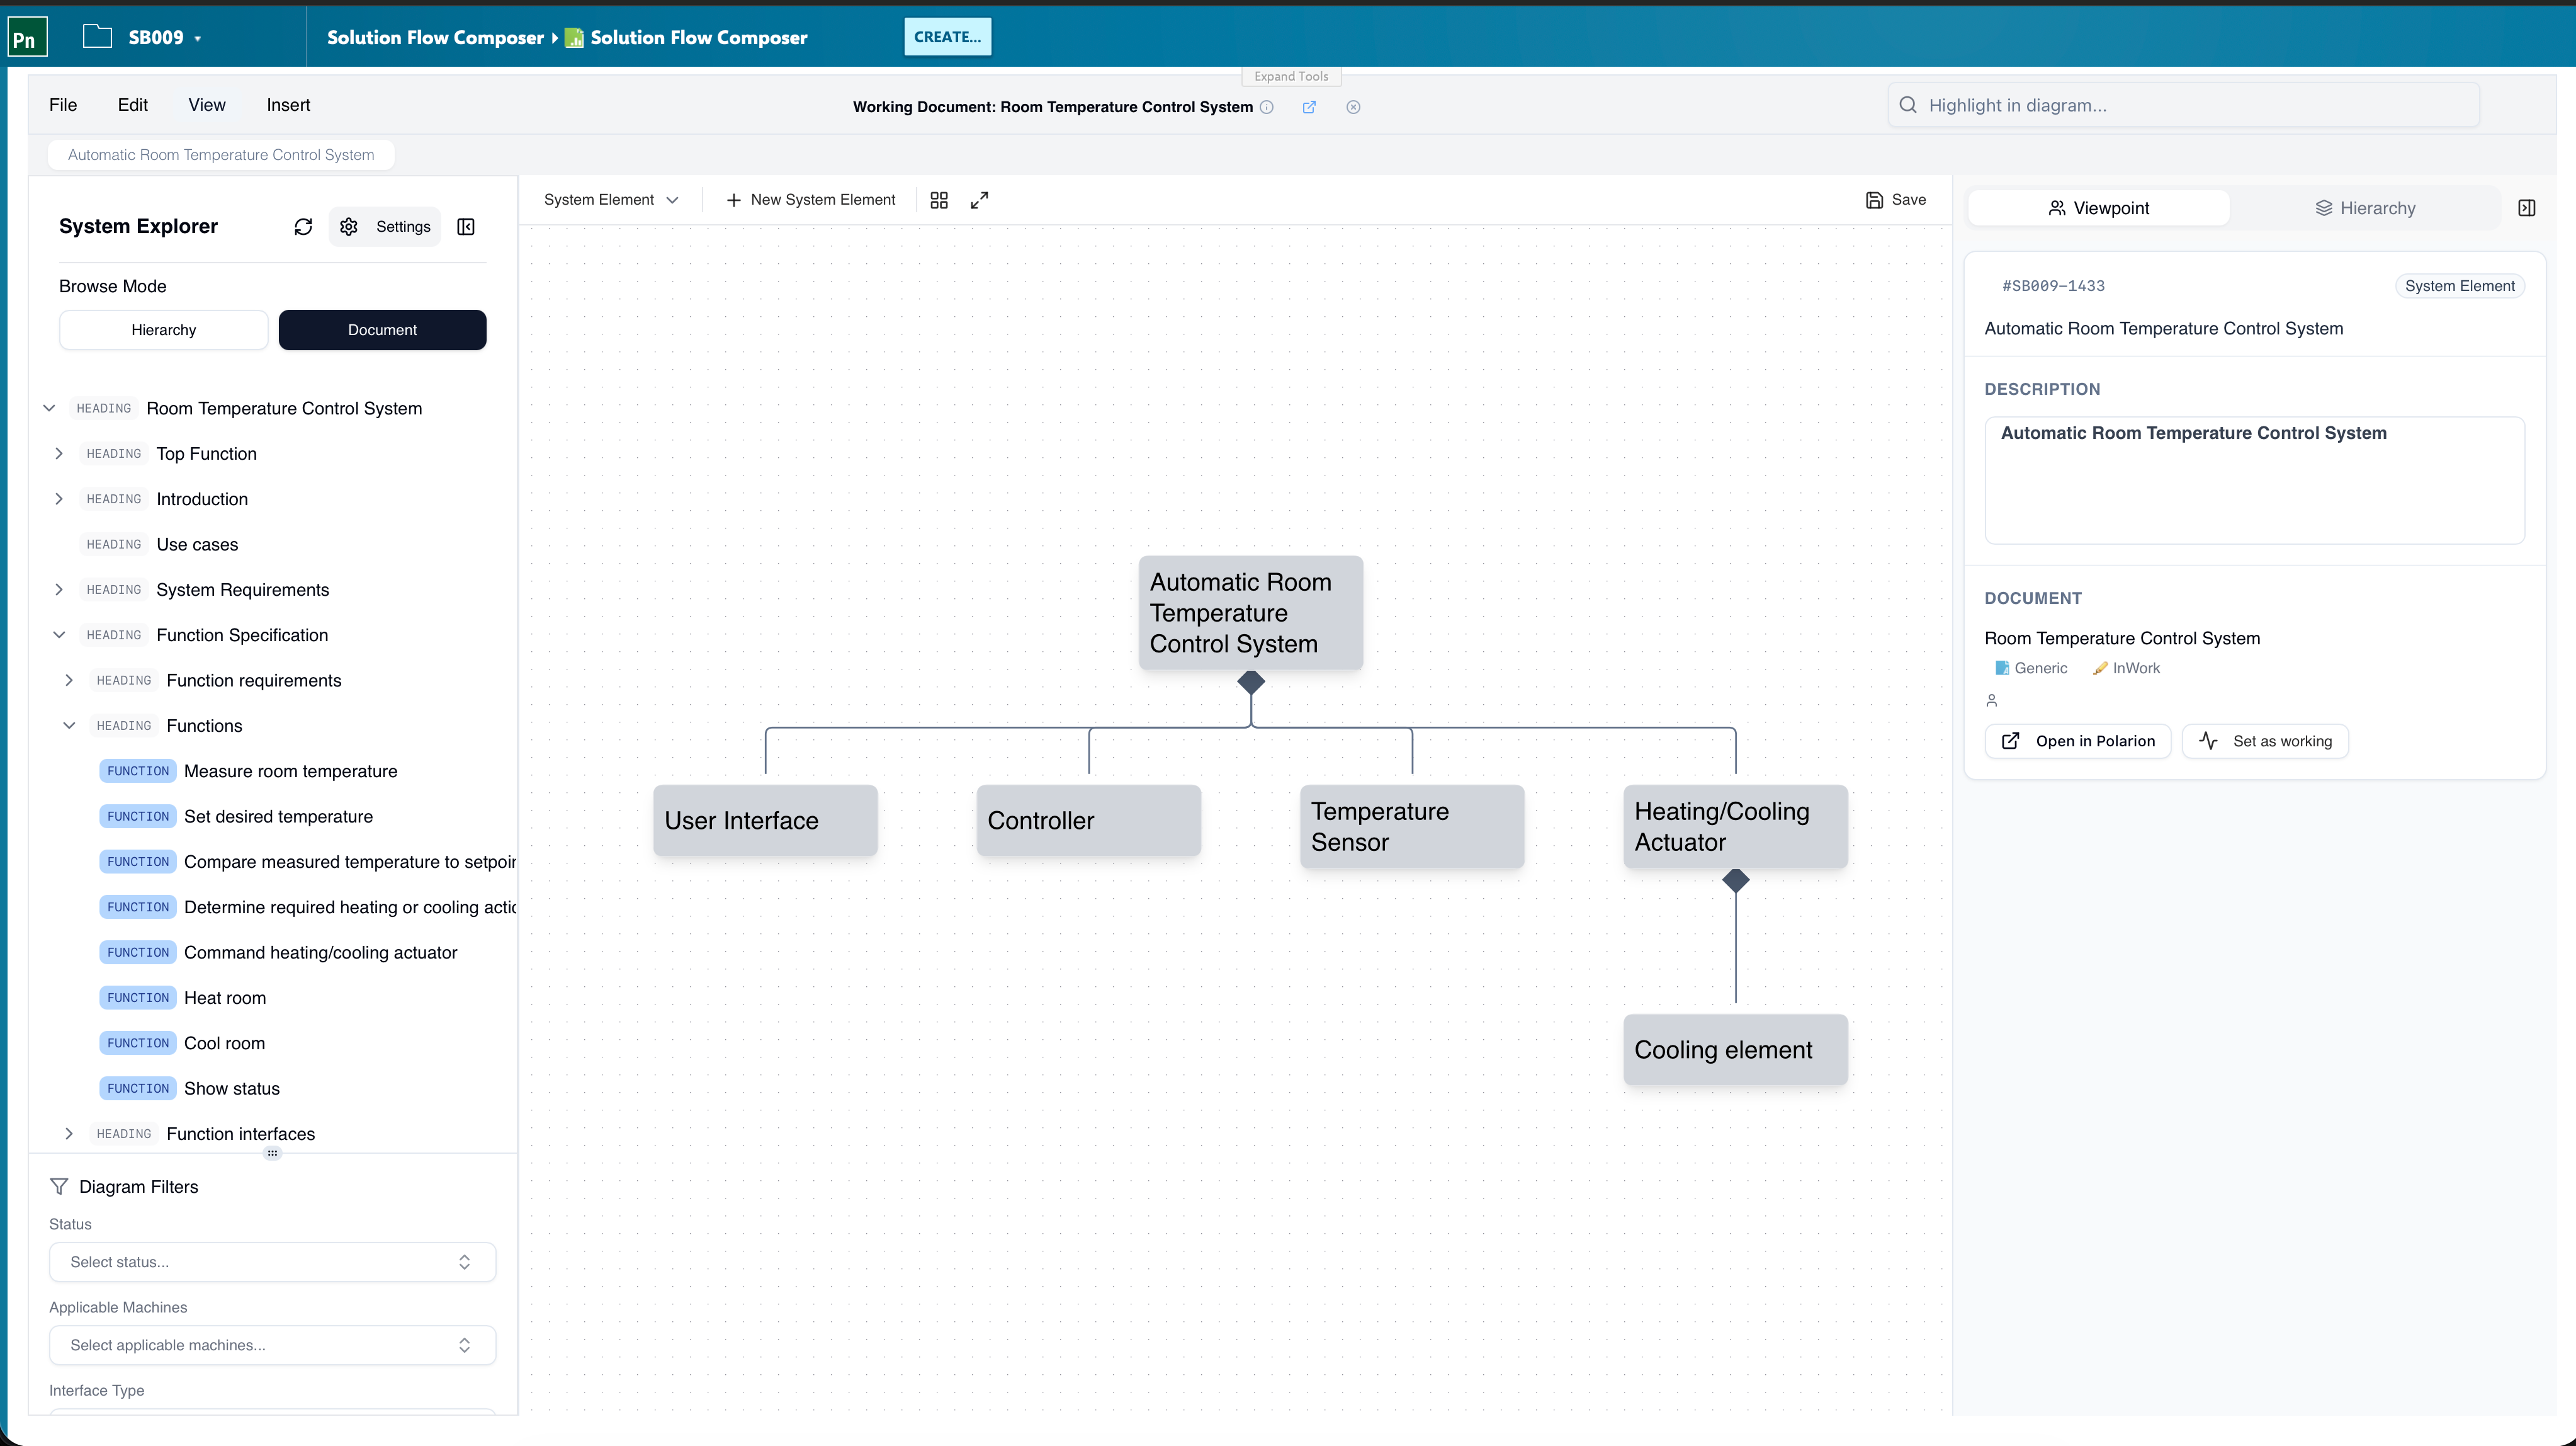The image size is (2576, 1446).
Task: Click the Diagram Filters funnel icon
Action: 59,1187
